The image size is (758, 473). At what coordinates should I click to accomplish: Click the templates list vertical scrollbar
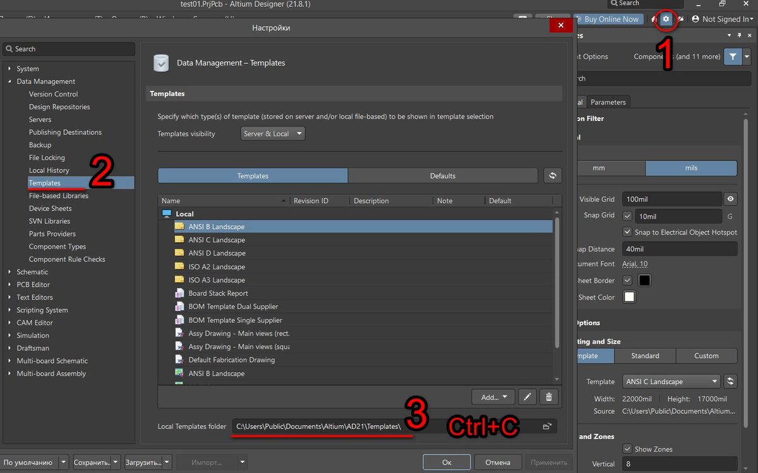(x=556, y=284)
